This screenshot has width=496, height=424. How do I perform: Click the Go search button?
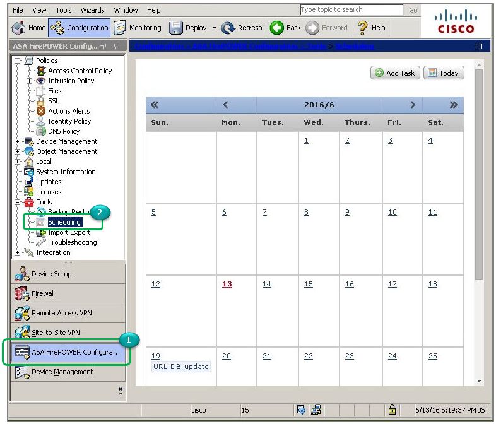(x=413, y=10)
